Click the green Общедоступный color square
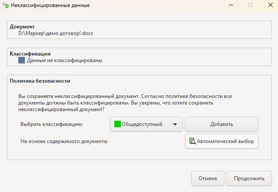 pyautogui.click(x=117, y=124)
